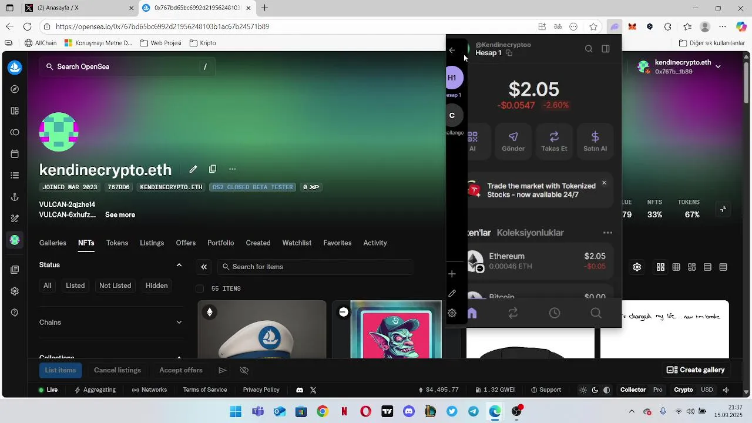Open the Activity list icon in sidebar
The width and height of the screenshot is (752, 423).
point(15,176)
